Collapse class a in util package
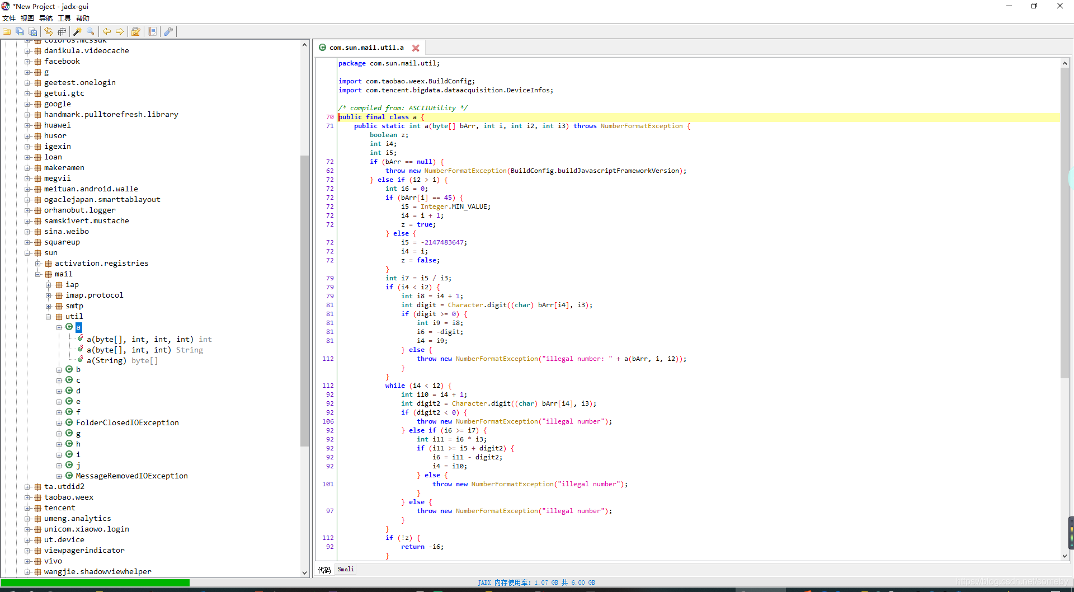Screen dimensions: 1074x592 pos(59,327)
